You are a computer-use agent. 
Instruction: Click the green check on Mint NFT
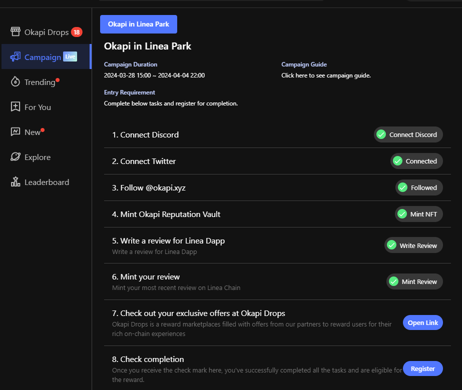click(x=402, y=214)
